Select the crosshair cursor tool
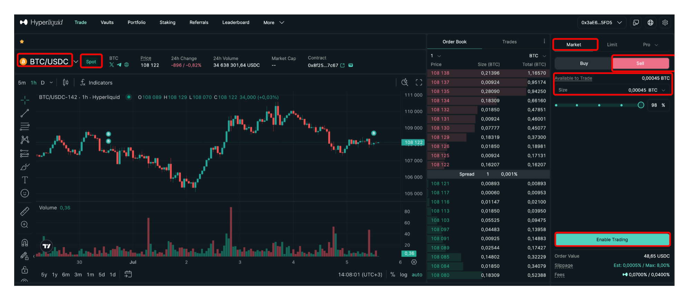The width and height of the screenshot is (687, 299). pyautogui.click(x=25, y=100)
